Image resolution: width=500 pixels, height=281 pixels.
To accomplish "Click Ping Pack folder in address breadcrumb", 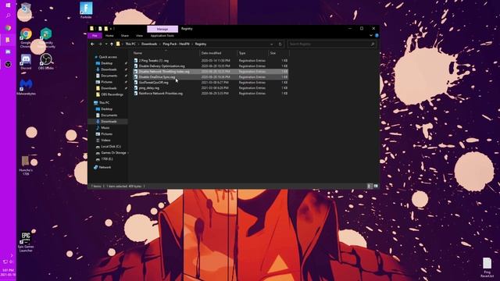I will [176, 44].
